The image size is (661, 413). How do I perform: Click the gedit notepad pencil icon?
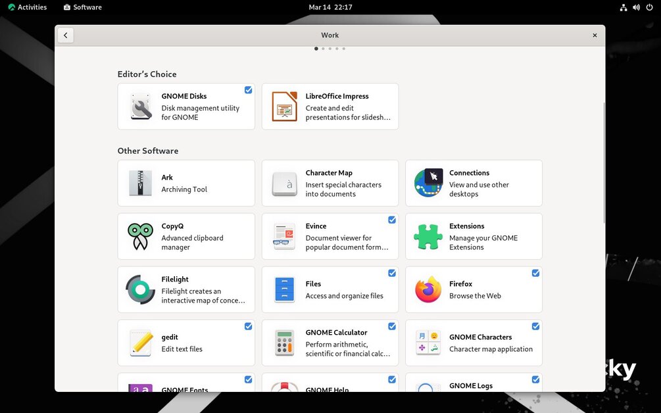(x=140, y=343)
